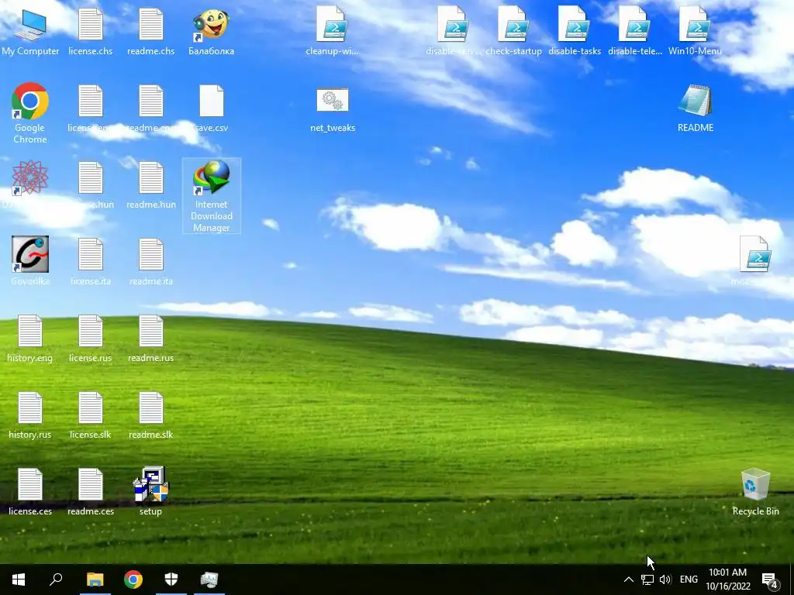Select the disable-tasks PowerShell script
The width and height of the screenshot is (794, 595).
[x=575, y=32]
